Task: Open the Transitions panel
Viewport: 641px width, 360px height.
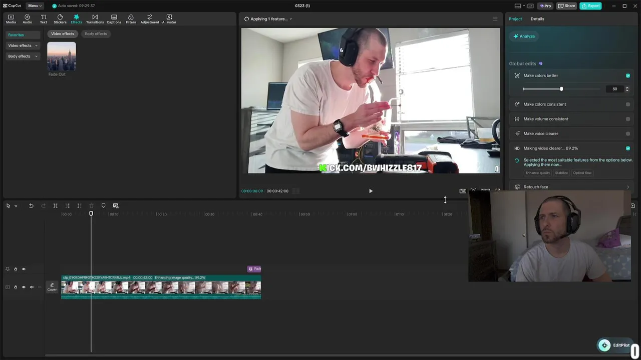Action: [x=95, y=19]
